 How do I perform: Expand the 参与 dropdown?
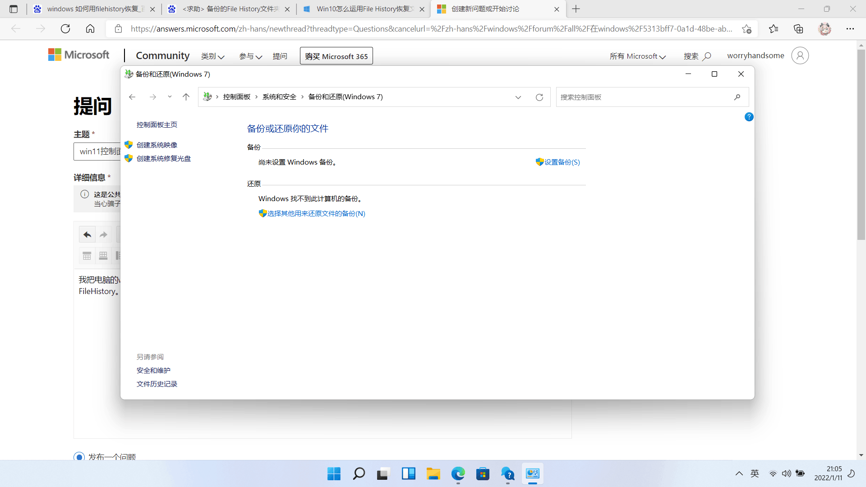[250, 56]
